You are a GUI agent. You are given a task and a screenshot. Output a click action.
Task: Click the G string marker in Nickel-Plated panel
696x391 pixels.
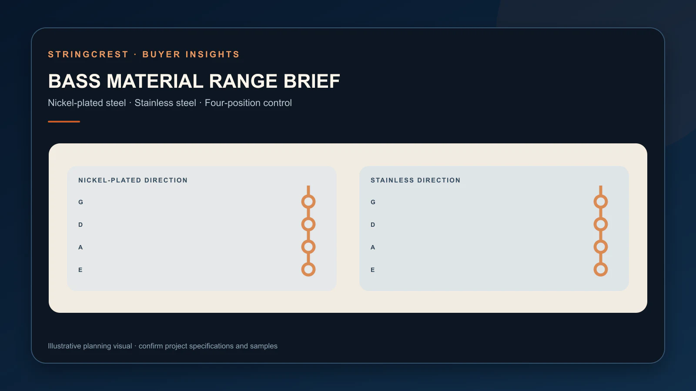[308, 202]
